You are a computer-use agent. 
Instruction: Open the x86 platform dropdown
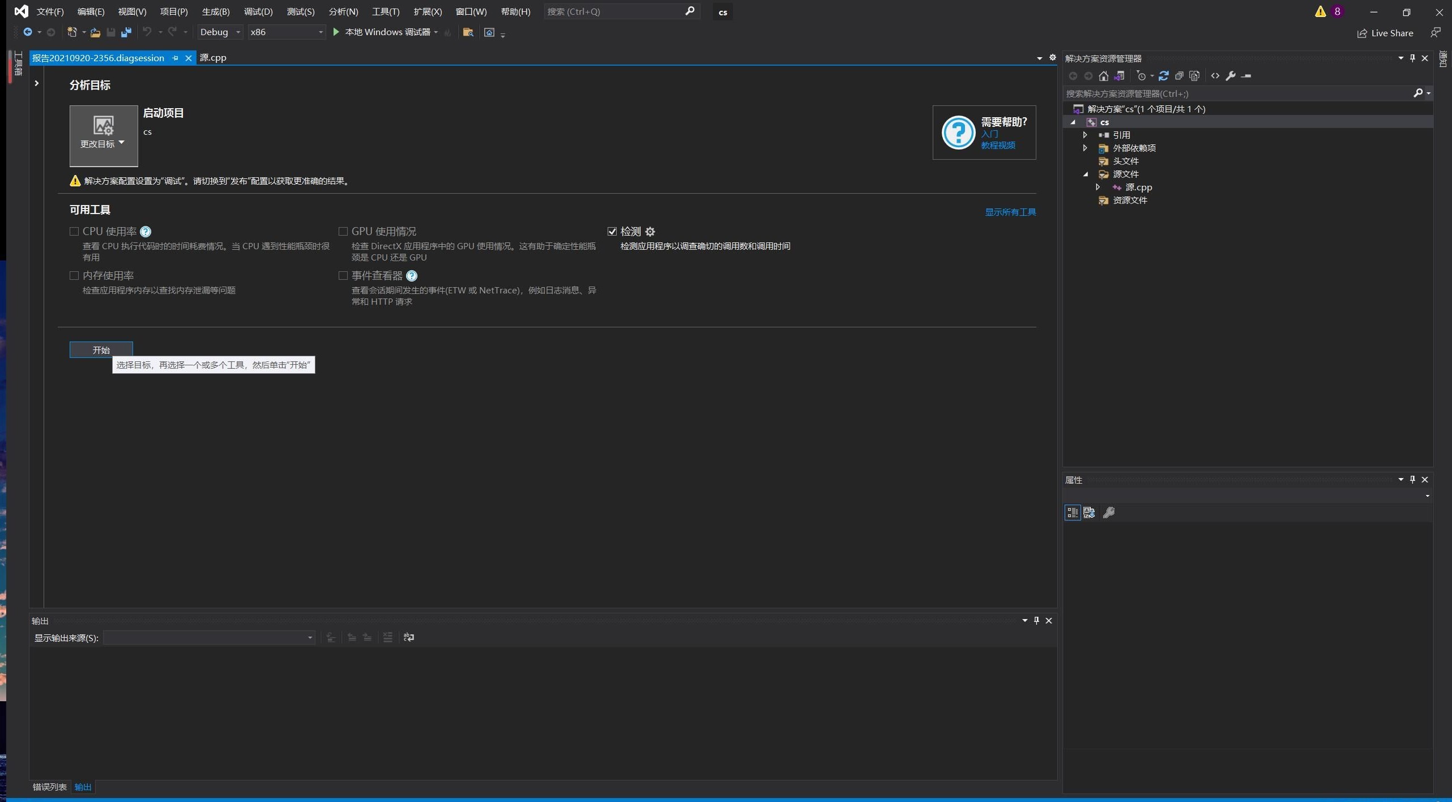287,32
